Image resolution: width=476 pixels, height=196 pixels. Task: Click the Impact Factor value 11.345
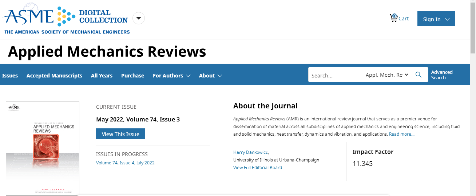(x=362, y=164)
